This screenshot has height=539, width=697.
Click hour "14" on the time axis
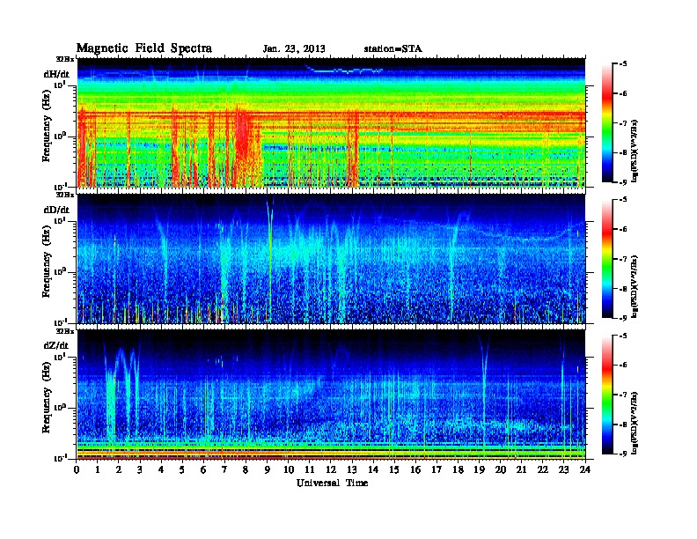[373, 469]
